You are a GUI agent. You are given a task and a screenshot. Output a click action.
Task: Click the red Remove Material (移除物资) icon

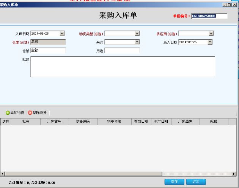point(30,113)
